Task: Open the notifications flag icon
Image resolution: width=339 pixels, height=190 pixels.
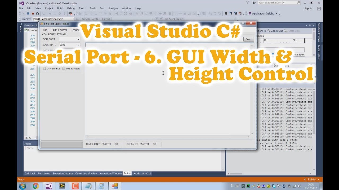Action: 248,3
